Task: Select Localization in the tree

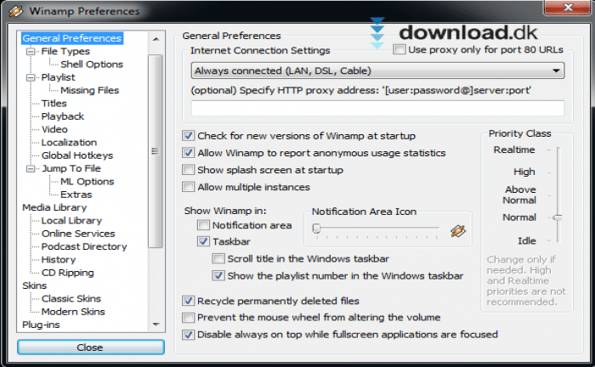Action: pos(69,142)
